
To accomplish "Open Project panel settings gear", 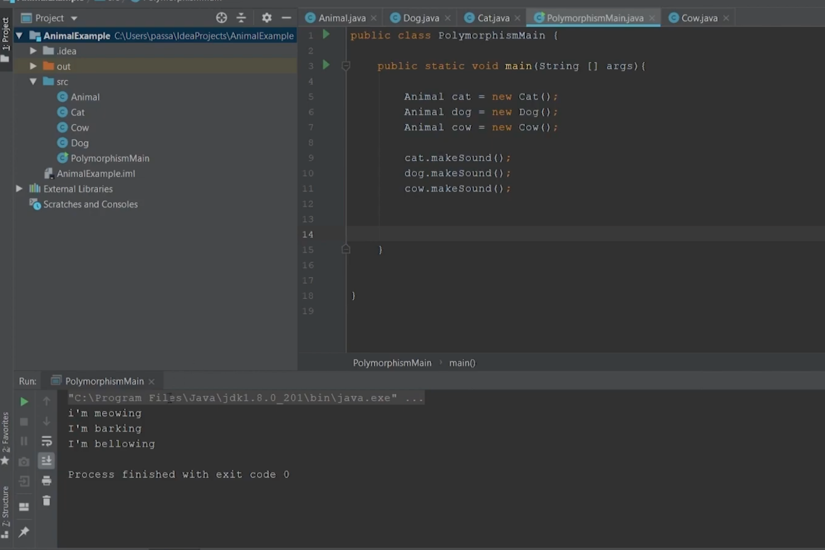I will [x=266, y=18].
